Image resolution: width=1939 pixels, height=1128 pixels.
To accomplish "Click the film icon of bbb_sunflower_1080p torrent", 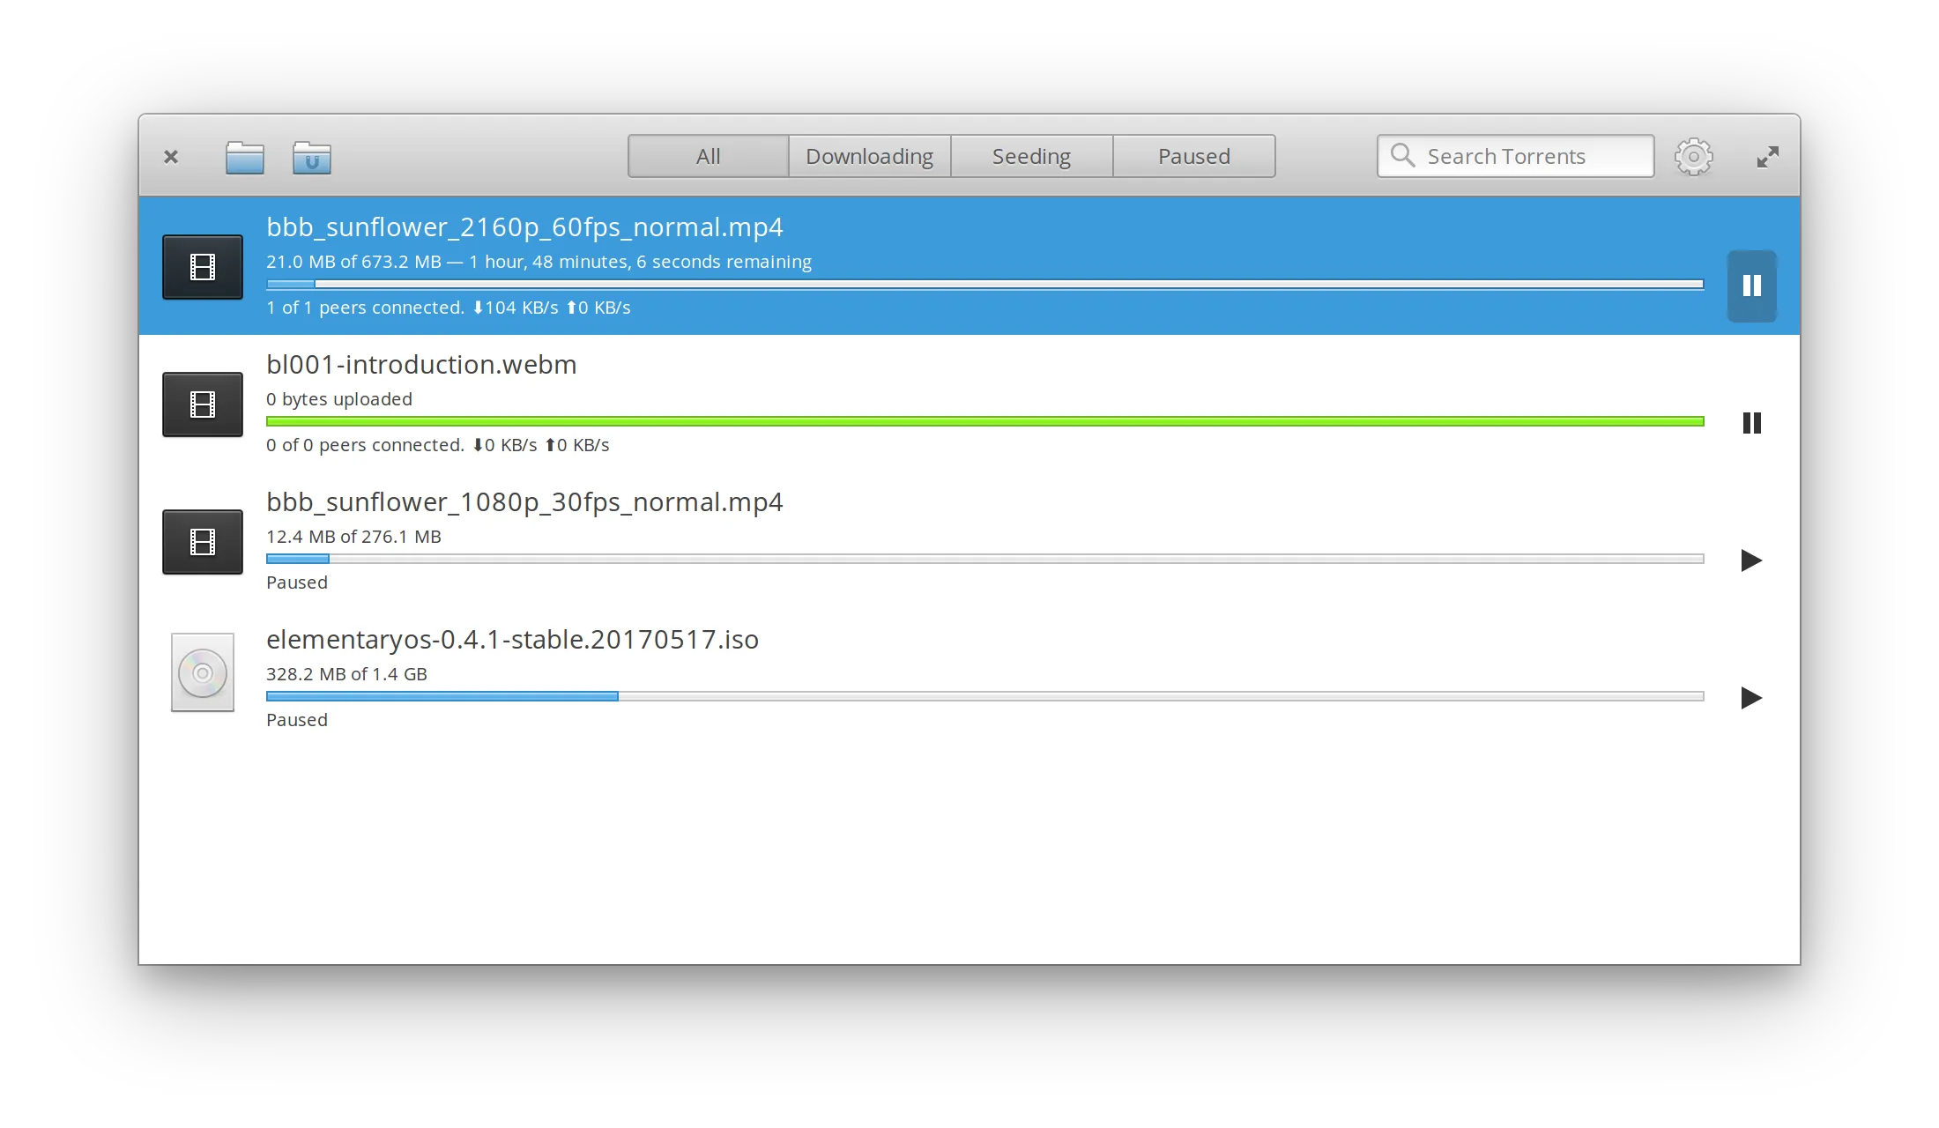I will click(x=203, y=542).
